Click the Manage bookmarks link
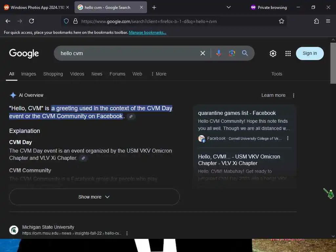The width and height of the screenshot is (336, 252). tap(147, 32)
